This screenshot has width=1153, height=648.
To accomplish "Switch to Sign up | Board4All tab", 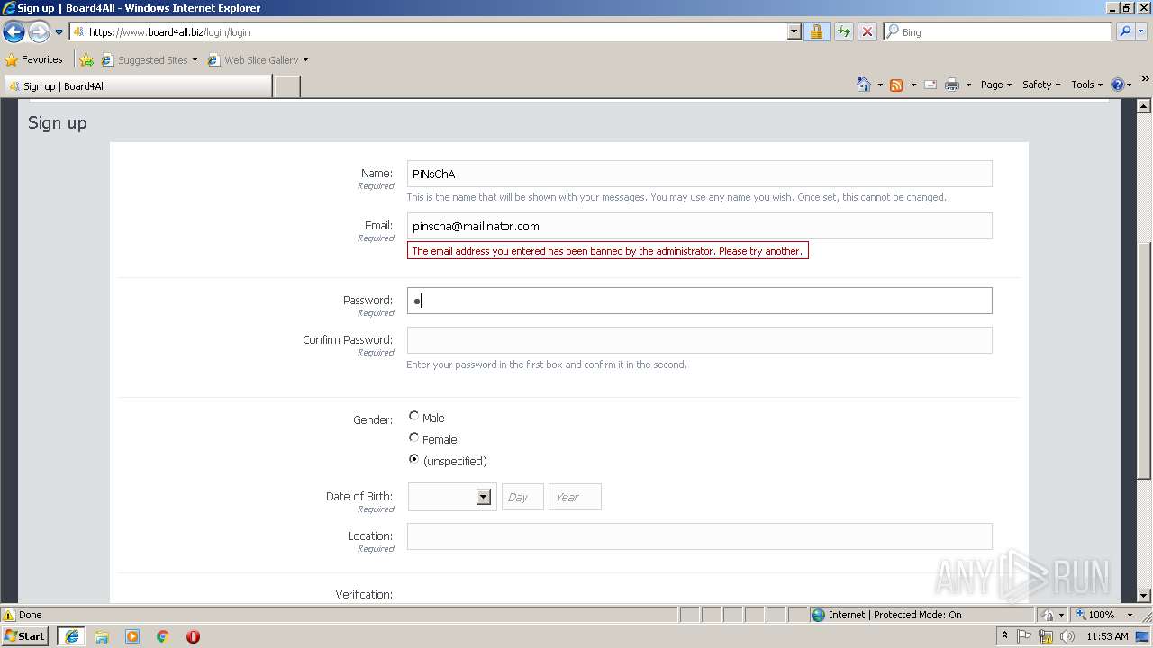I will (137, 86).
